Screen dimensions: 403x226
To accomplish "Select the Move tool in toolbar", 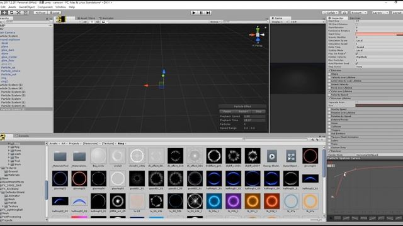I will pyautogui.click(x=4, y=13).
